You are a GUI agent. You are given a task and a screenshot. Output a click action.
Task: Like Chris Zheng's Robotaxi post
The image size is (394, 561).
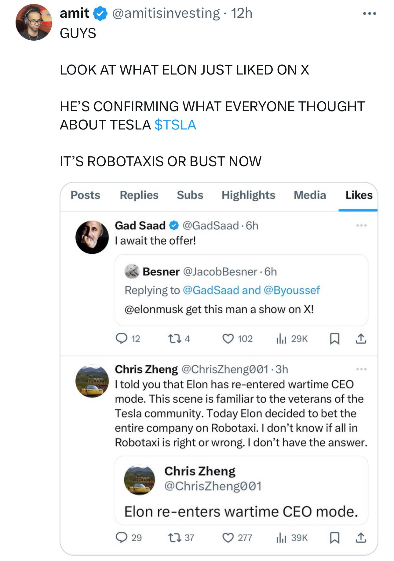[x=228, y=537]
